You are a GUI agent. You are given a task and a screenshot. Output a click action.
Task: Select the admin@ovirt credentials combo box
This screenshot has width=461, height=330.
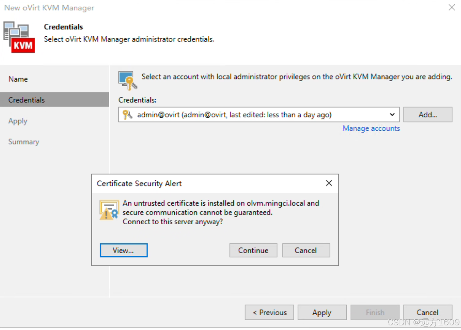tap(259, 114)
